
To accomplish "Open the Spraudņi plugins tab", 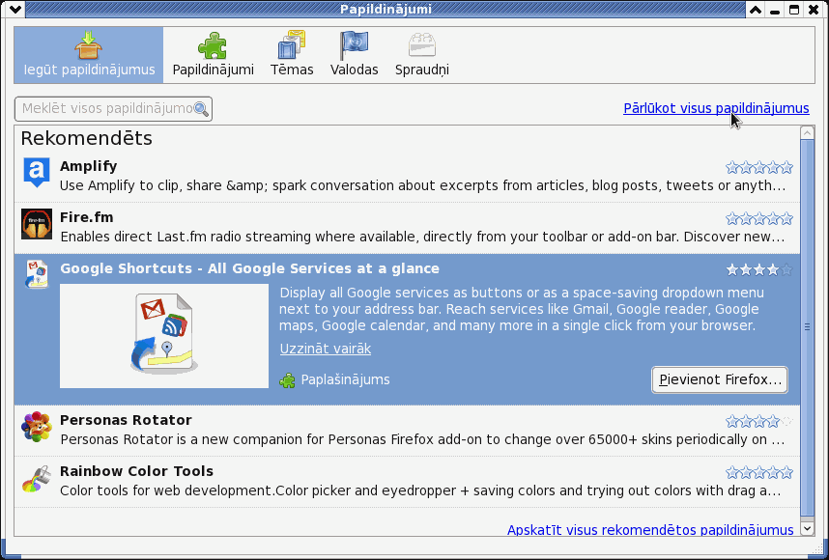I will click(422, 55).
